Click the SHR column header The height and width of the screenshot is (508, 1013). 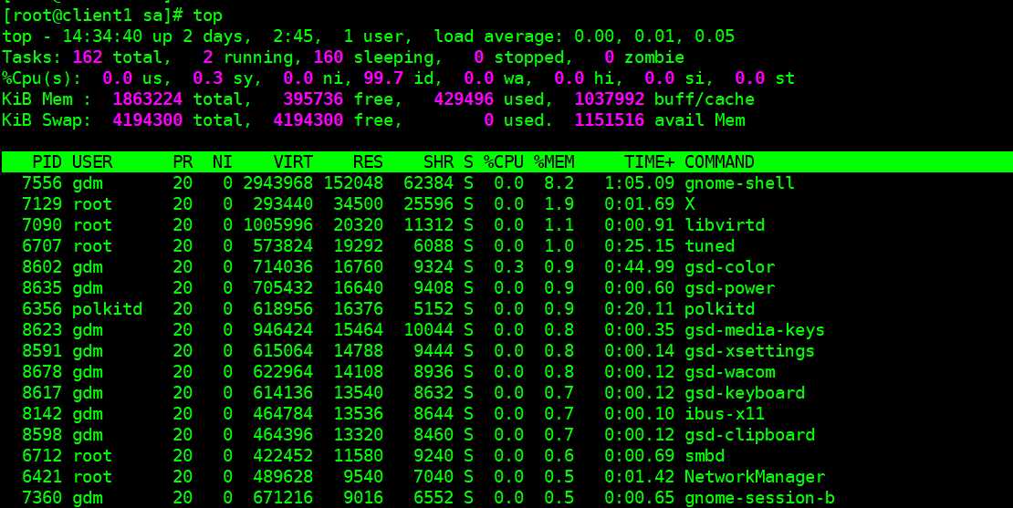[438, 162]
